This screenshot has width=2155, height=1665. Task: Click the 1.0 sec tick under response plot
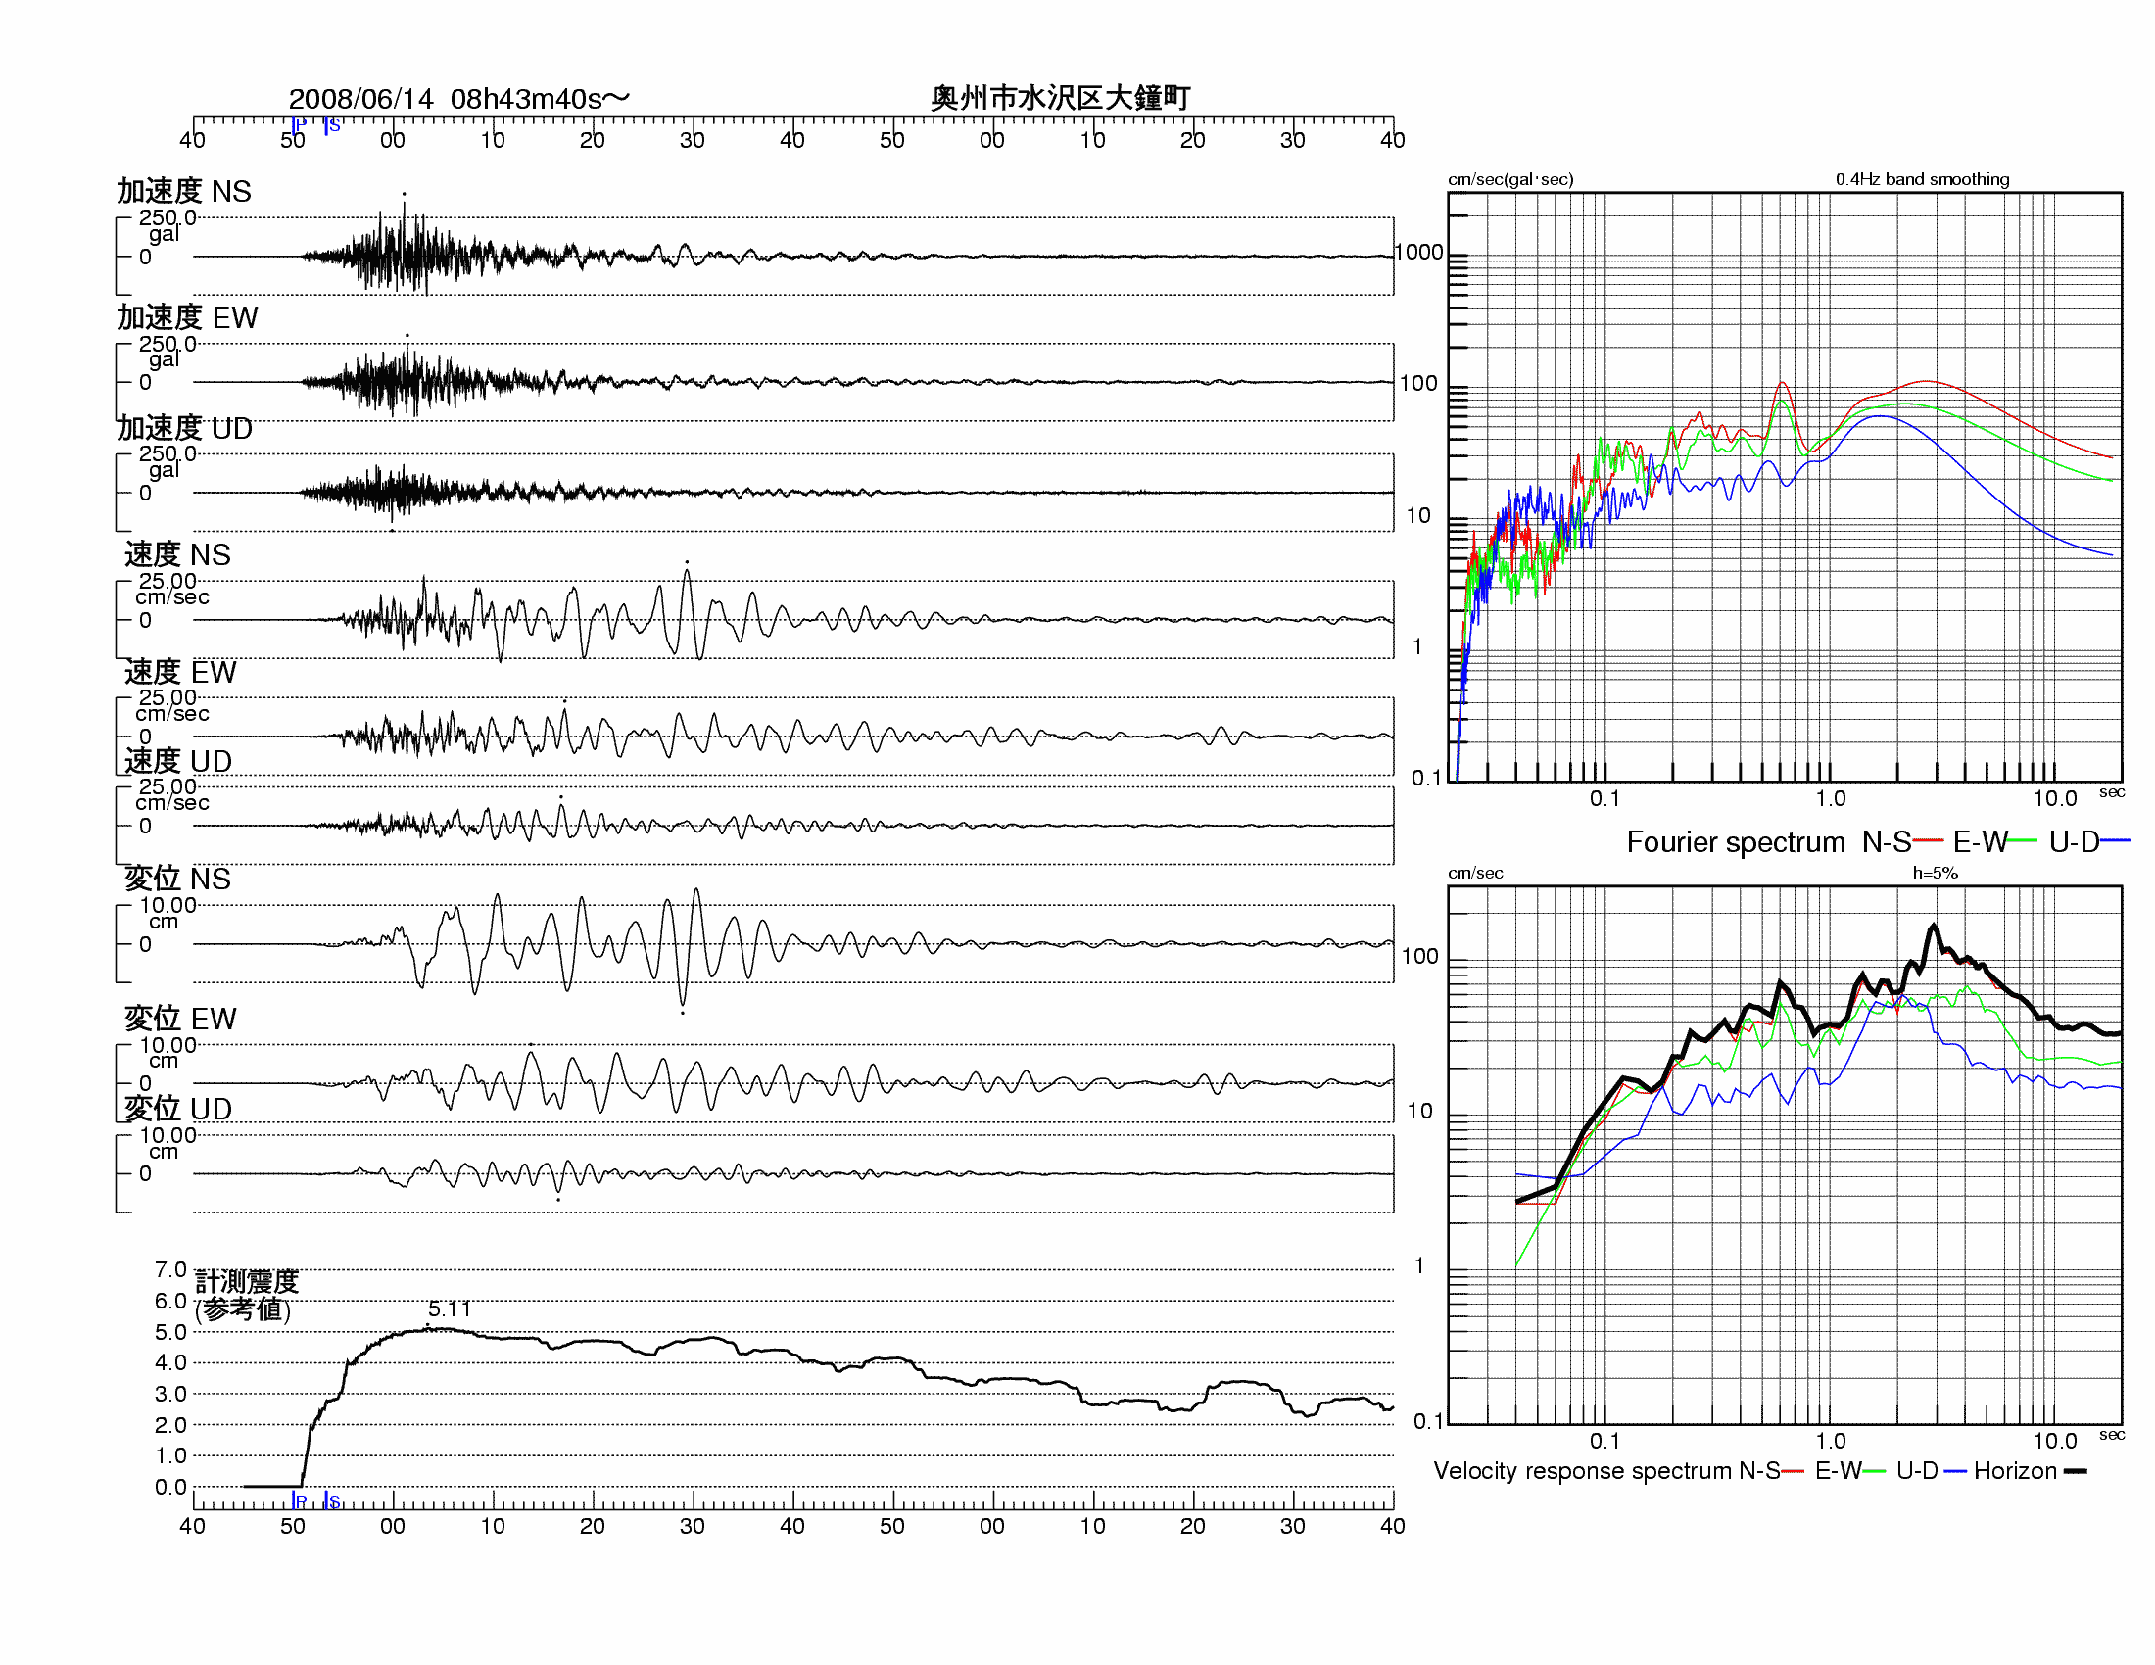(x=1831, y=1441)
